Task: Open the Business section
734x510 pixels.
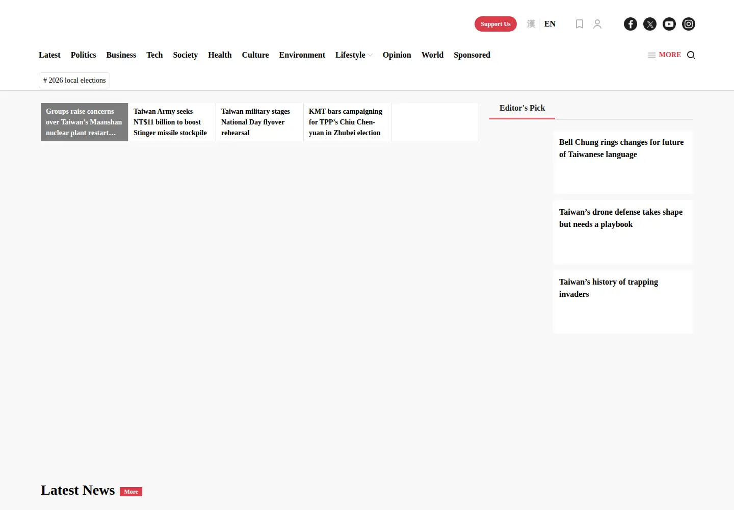Action: point(121,55)
